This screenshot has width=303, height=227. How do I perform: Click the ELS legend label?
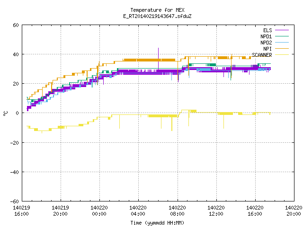[x=267, y=30]
